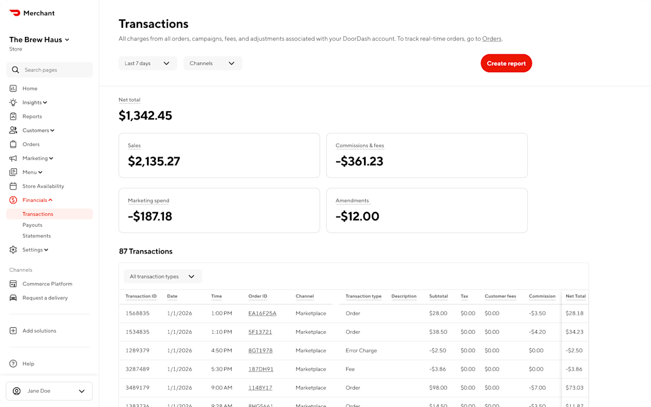Open the Last 7 days date filter

tap(147, 63)
